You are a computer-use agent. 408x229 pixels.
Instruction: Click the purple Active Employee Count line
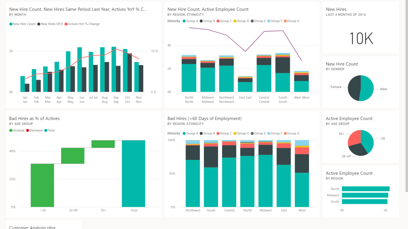[x=245, y=51]
